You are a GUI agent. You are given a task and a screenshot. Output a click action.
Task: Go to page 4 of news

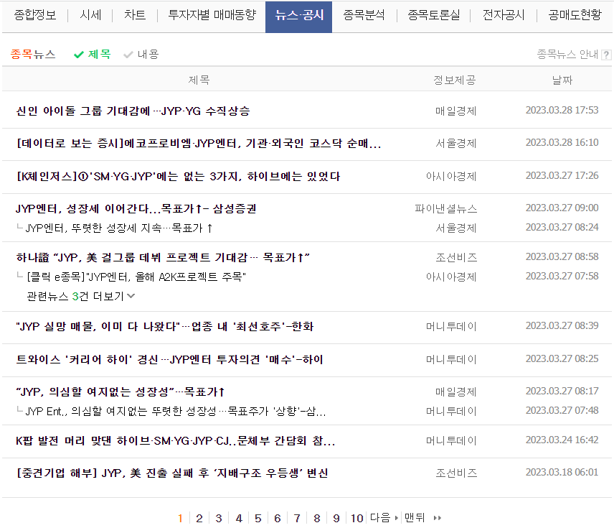(x=238, y=518)
